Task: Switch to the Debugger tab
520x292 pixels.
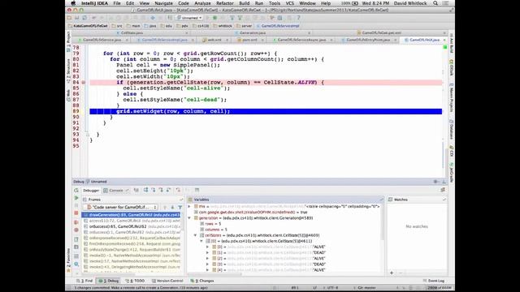Action: point(91,191)
